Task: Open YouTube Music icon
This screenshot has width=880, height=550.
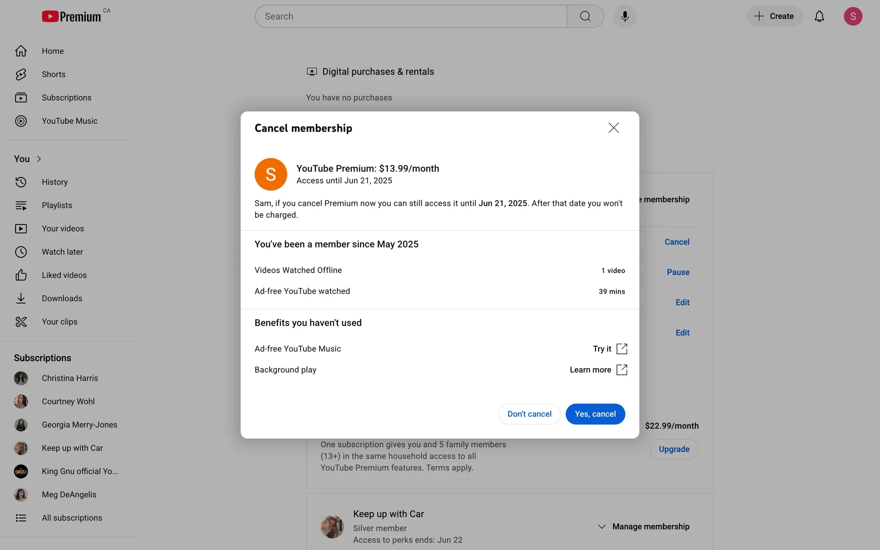Action: pyautogui.click(x=21, y=121)
